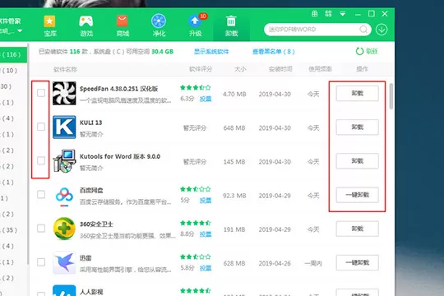Viewport: 444px width, 296px height.
Task: Open the 宝库 star icon tab
Action: click(50, 25)
